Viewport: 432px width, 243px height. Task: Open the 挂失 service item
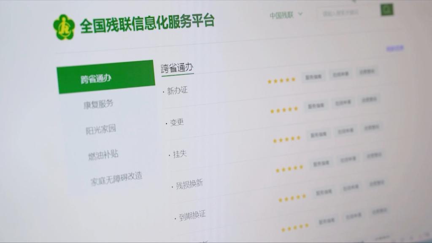tap(180, 154)
